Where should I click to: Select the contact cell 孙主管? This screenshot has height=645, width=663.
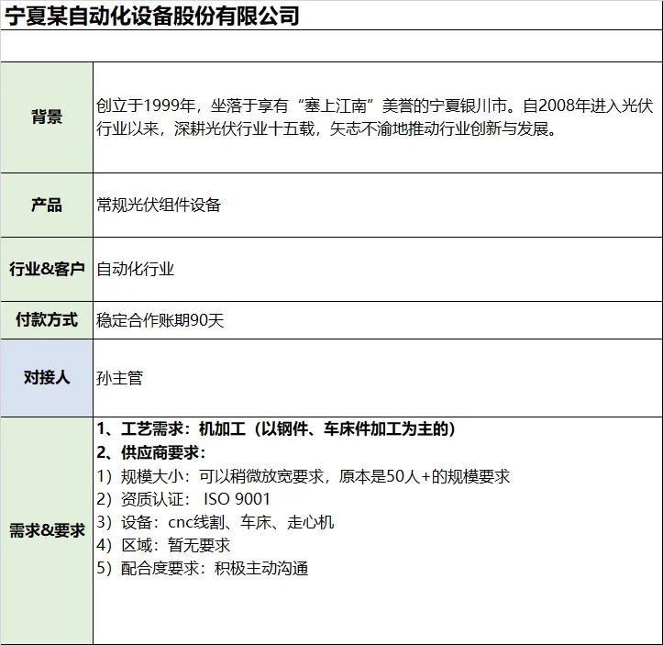[x=378, y=378]
